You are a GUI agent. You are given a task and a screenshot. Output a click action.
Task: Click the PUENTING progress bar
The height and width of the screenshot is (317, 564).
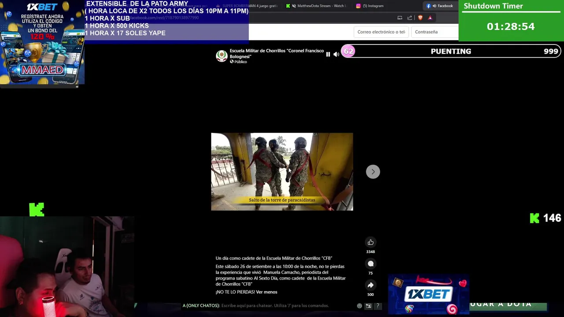point(452,52)
